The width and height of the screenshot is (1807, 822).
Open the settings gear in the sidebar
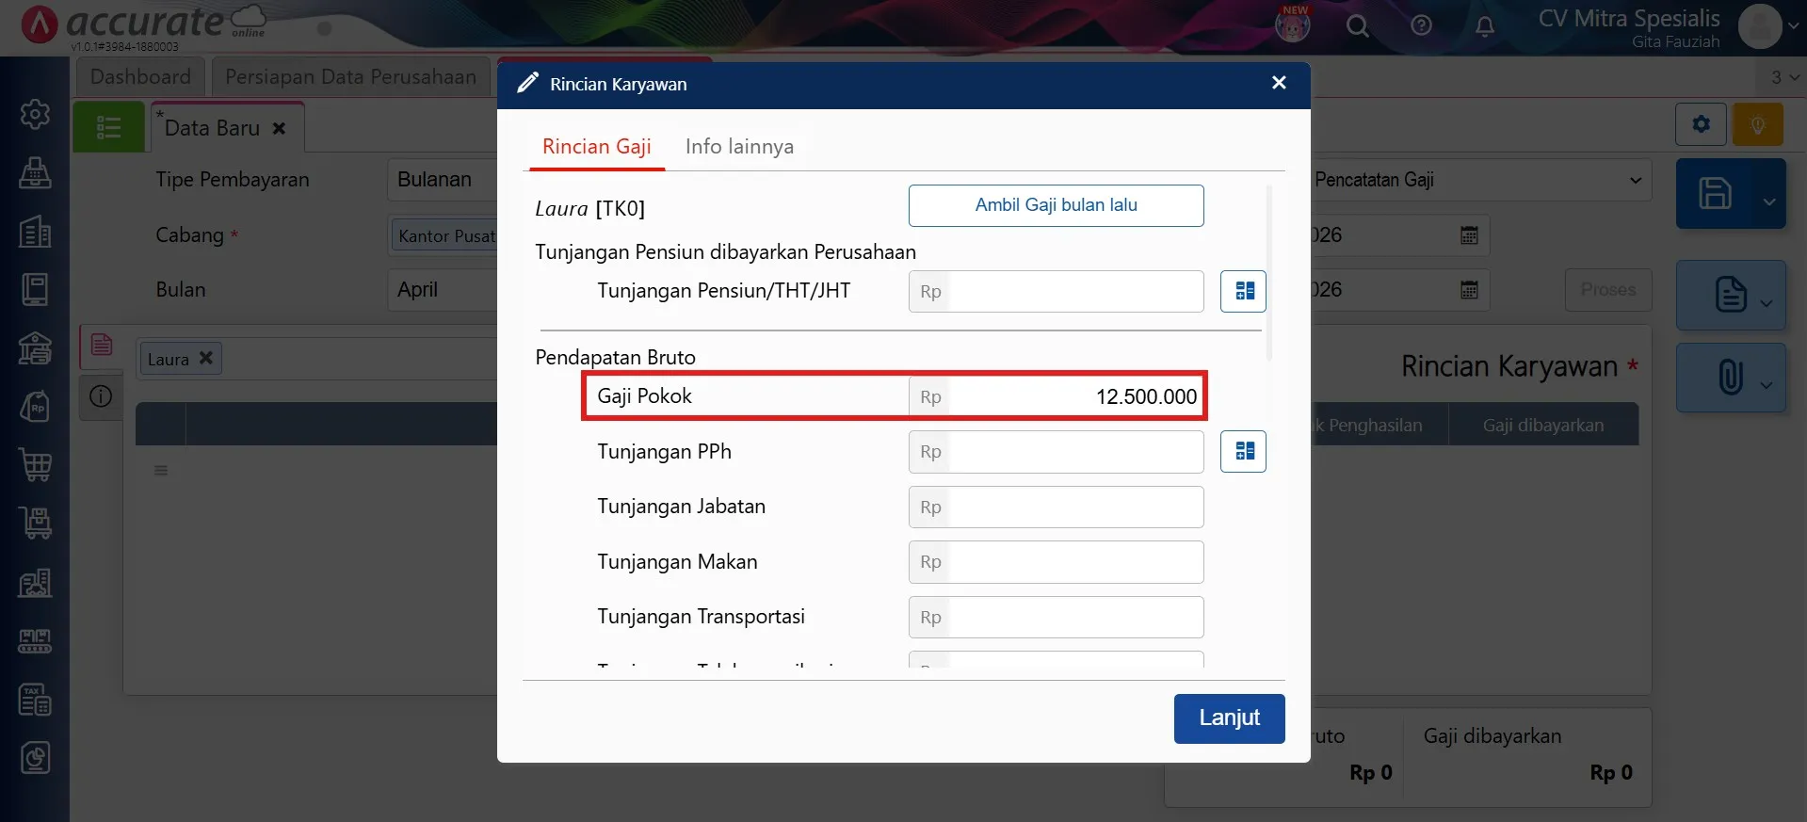point(35,114)
